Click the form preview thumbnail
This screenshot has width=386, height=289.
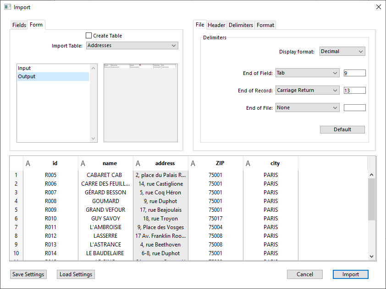tap(140, 103)
